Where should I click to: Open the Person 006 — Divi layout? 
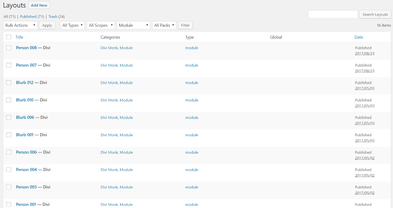(x=26, y=152)
